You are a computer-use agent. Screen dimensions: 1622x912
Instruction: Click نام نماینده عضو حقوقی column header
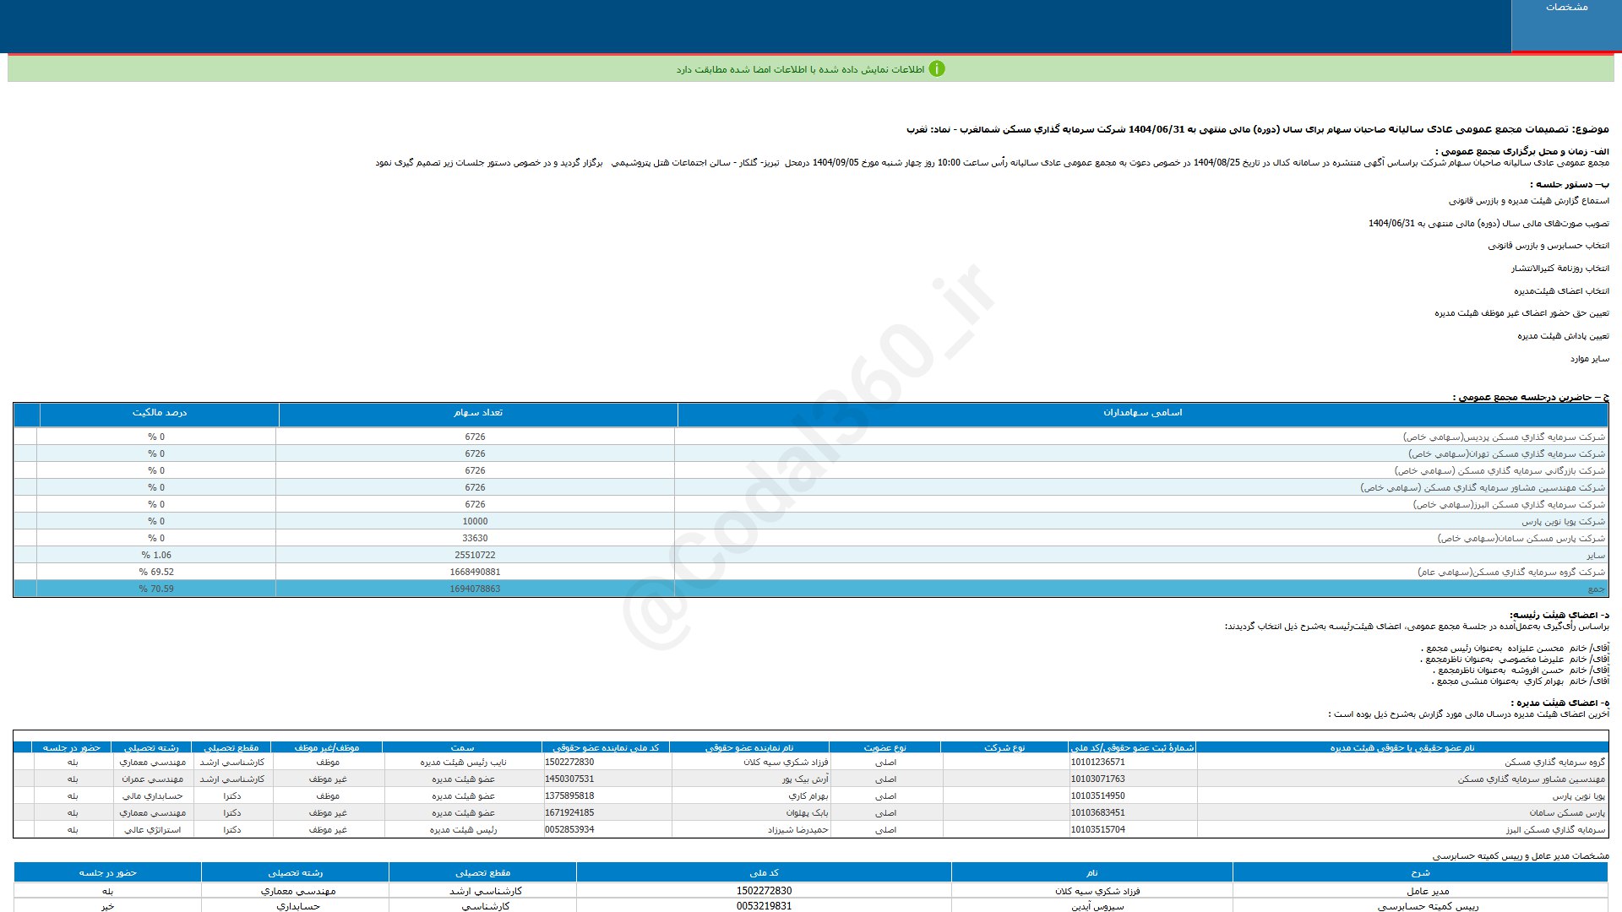pyautogui.click(x=749, y=747)
